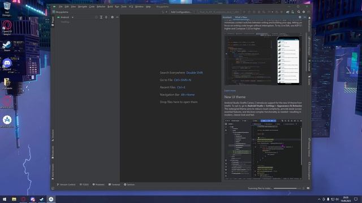Open Opera GX desktop shortcut
This screenshot has width=362, height=203.
[x=7, y=28]
